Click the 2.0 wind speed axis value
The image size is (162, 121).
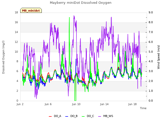[x=151, y=81]
